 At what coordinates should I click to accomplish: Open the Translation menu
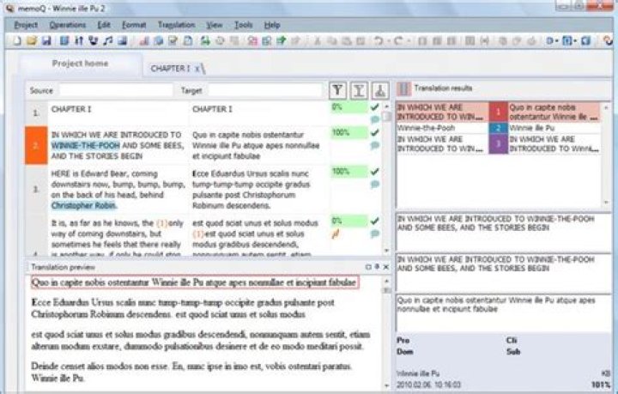176,25
